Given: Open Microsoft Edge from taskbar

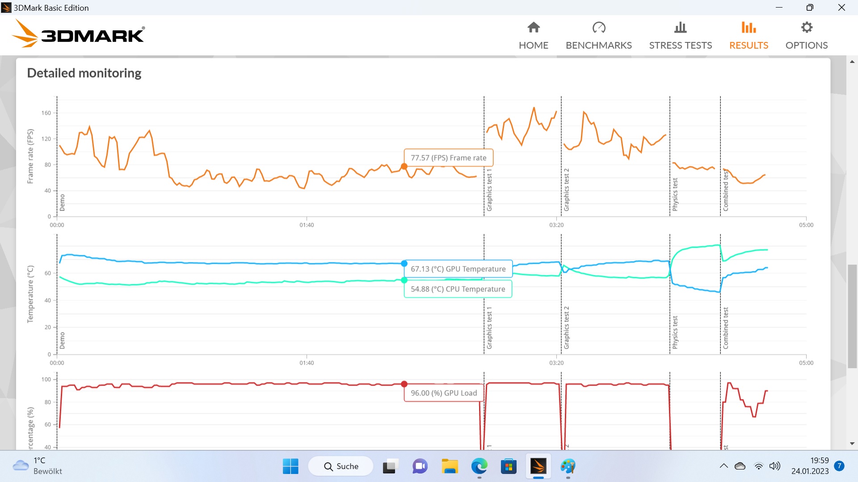Looking at the screenshot, I should pyautogui.click(x=479, y=466).
